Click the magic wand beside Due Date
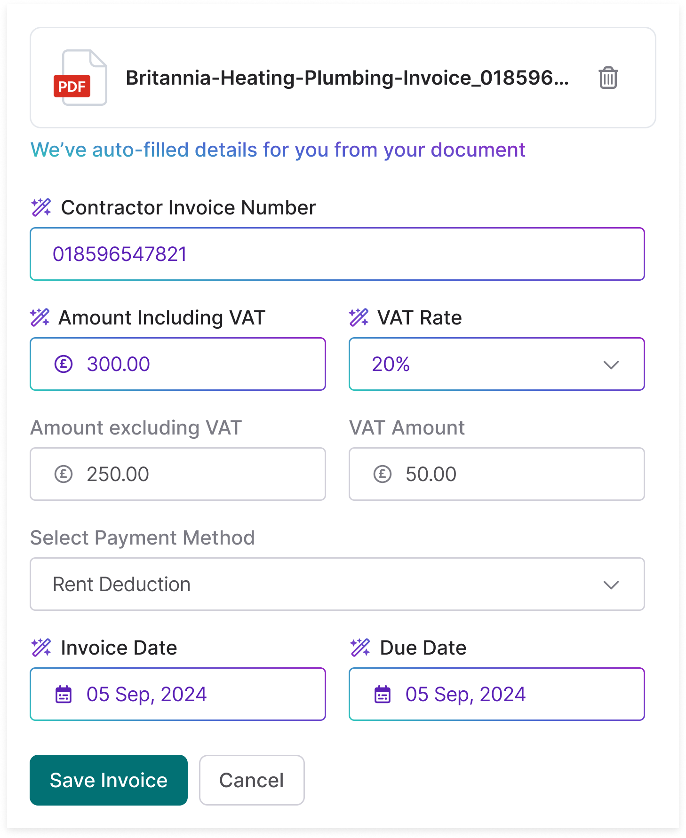The image size is (686, 838). tap(359, 648)
